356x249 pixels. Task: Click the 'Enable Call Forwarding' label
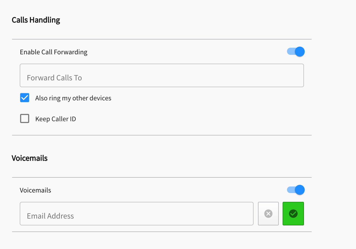pos(54,52)
